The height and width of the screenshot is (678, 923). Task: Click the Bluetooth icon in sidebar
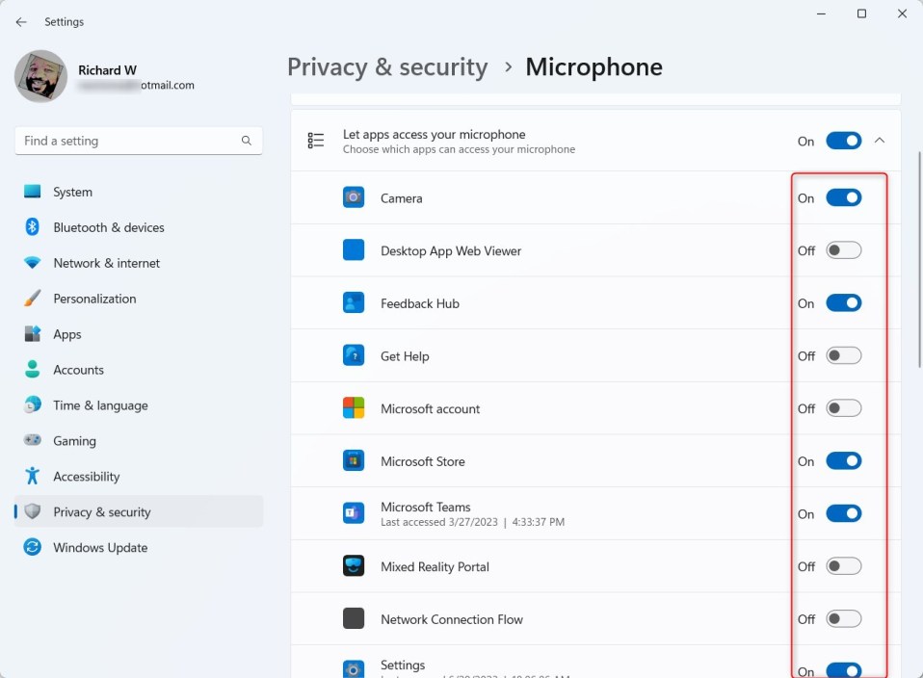[x=33, y=227]
